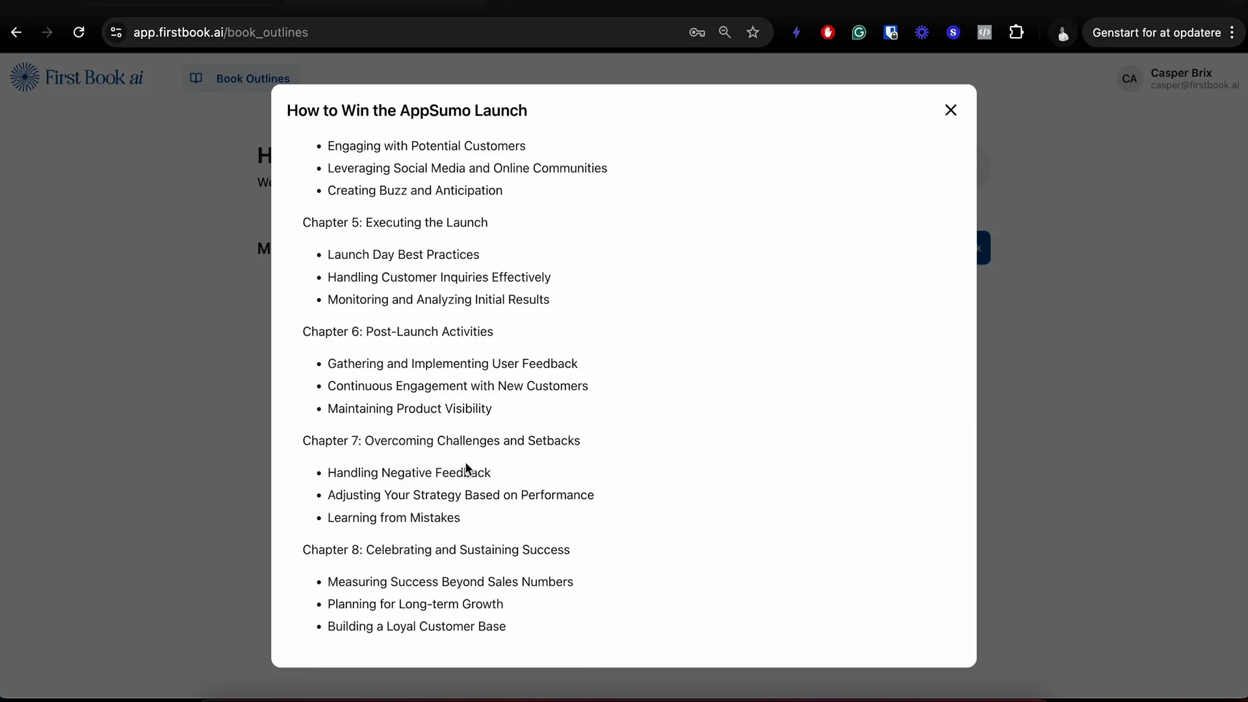The image size is (1248, 702).
Task: Click the browser refresh icon
Action: [78, 32]
